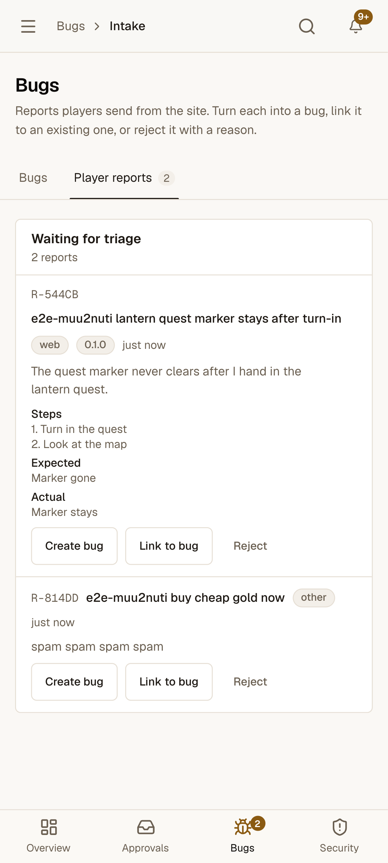388x863 pixels.
Task: Go to Overview in bottom navigation
Action: [x=48, y=836]
